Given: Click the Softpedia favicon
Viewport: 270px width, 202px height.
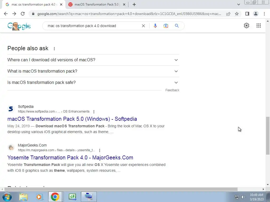Looking at the screenshot, I should tap(11, 109).
